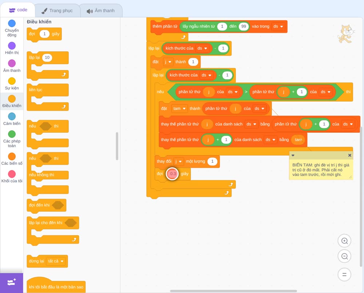Click the random upper bound 99 field
Image resolution: width=364 pixels, height=293 pixels.
(244, 27)
